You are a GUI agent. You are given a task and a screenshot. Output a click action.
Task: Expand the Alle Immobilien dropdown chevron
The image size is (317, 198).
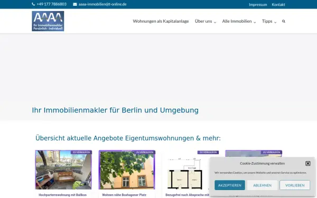(255, 22)
